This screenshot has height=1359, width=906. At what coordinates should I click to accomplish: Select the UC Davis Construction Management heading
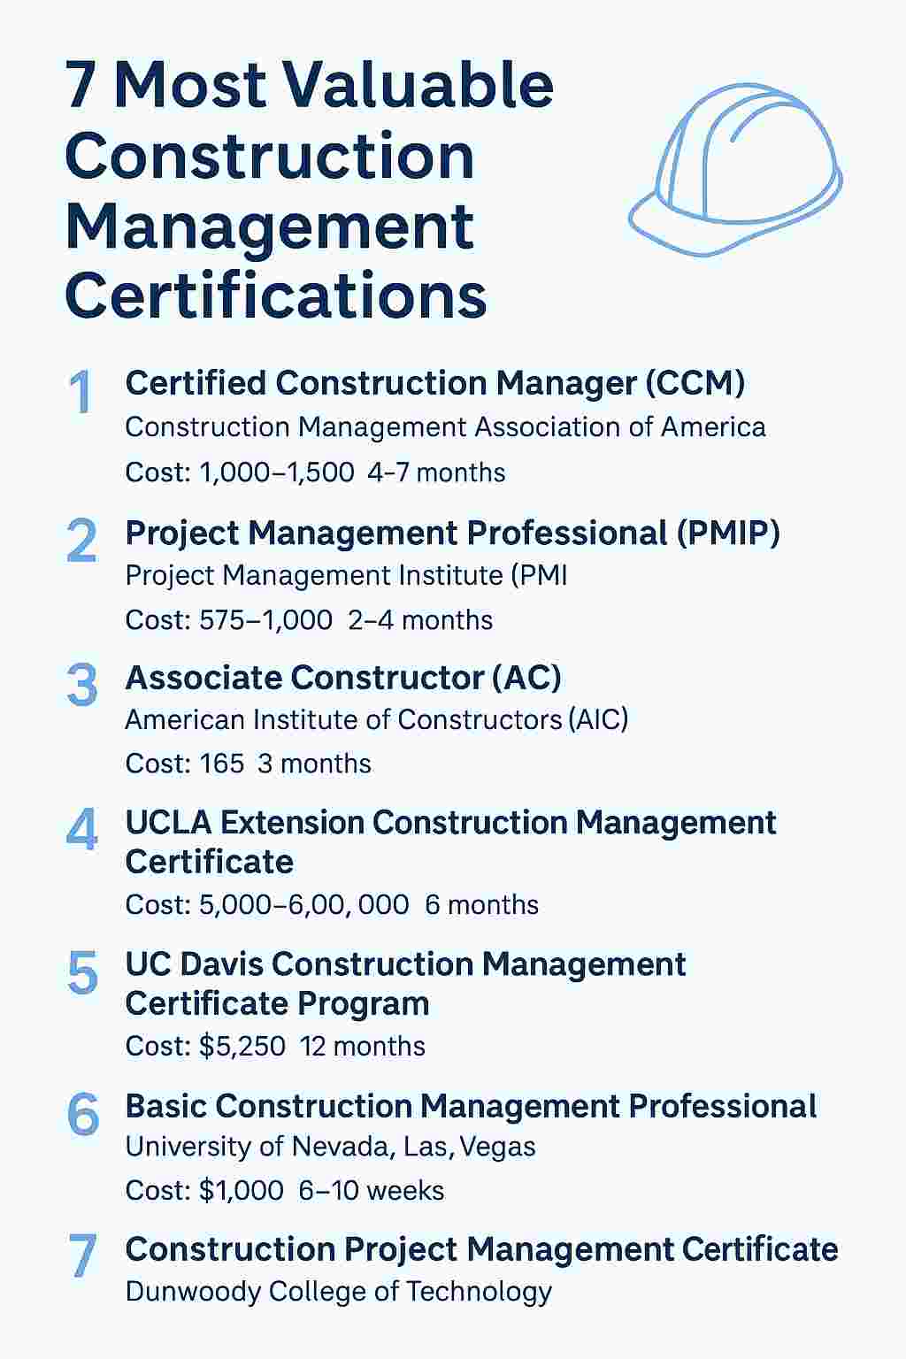click(405, 983)
